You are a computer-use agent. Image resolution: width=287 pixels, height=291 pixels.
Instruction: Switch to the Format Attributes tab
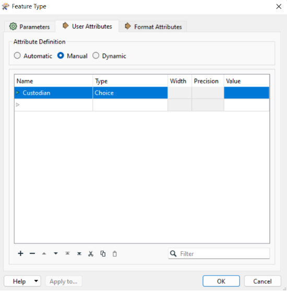[153, 27]
